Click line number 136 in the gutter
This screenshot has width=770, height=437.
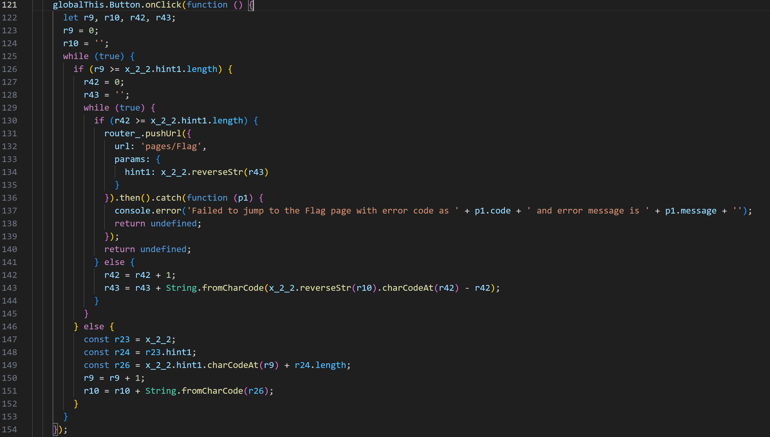[9, 198]
